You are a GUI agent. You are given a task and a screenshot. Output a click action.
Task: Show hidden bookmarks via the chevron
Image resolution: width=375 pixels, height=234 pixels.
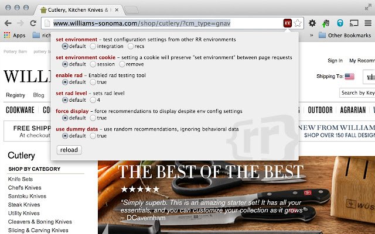[311, 35]
